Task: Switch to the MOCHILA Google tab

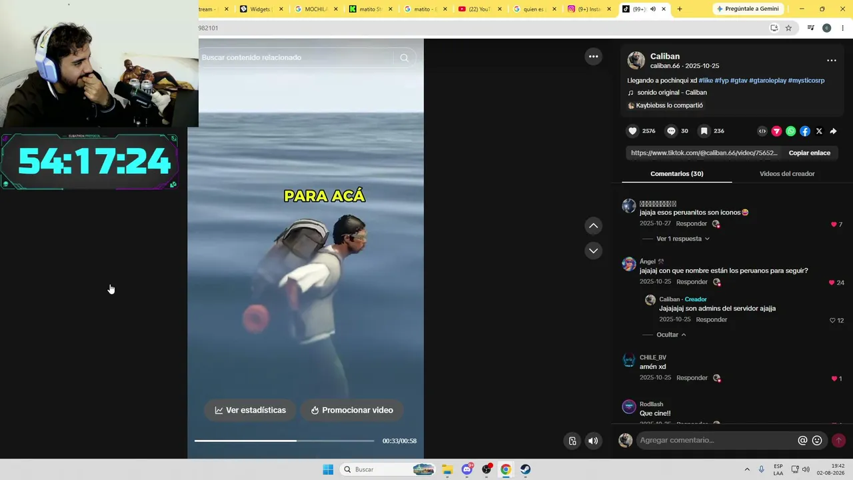Action: [x=315, y=9]
